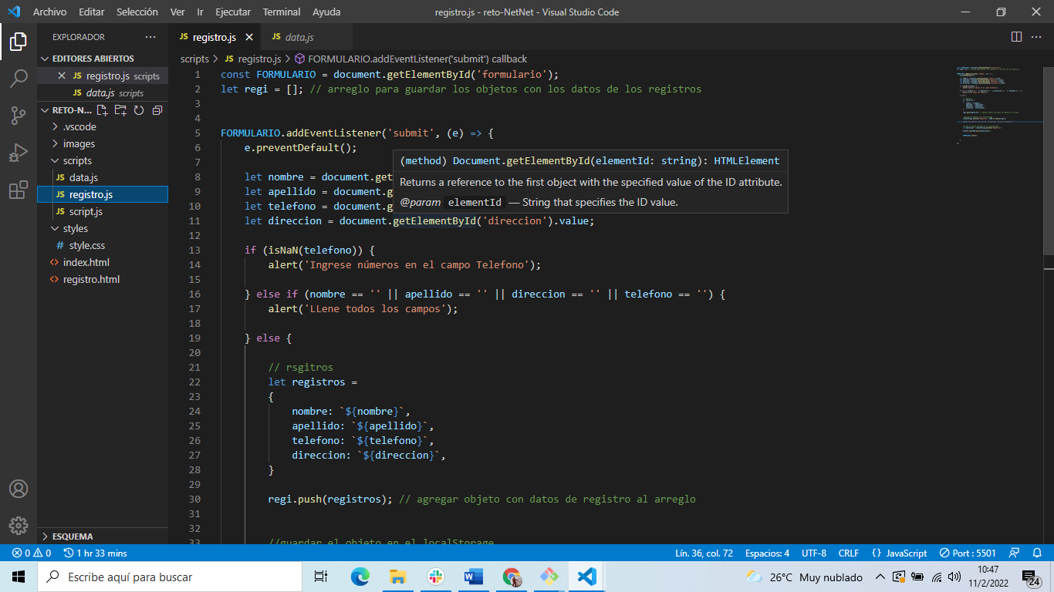This screenshot has width=1054, height=592.
Task: Open Slack from taskbar
Action: pos(435,577)
